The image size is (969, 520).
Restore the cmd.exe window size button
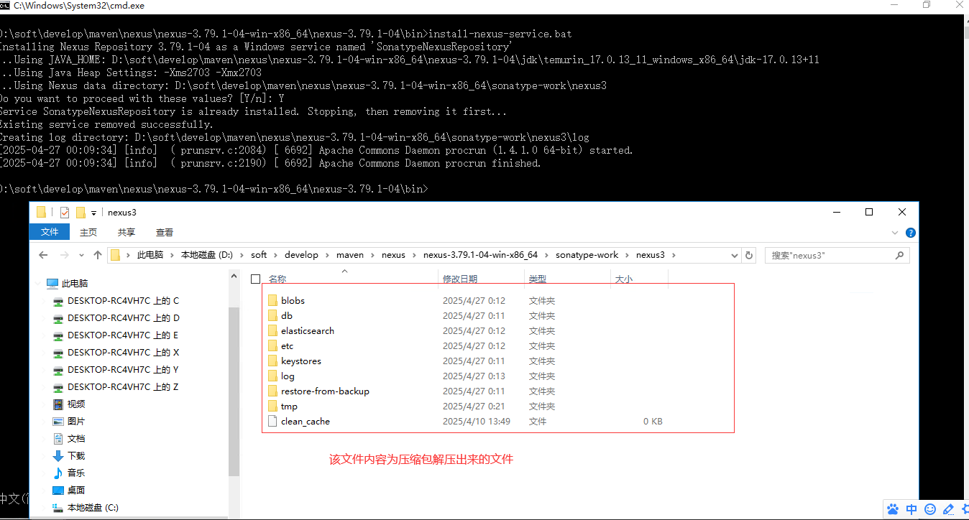[927, 5]
